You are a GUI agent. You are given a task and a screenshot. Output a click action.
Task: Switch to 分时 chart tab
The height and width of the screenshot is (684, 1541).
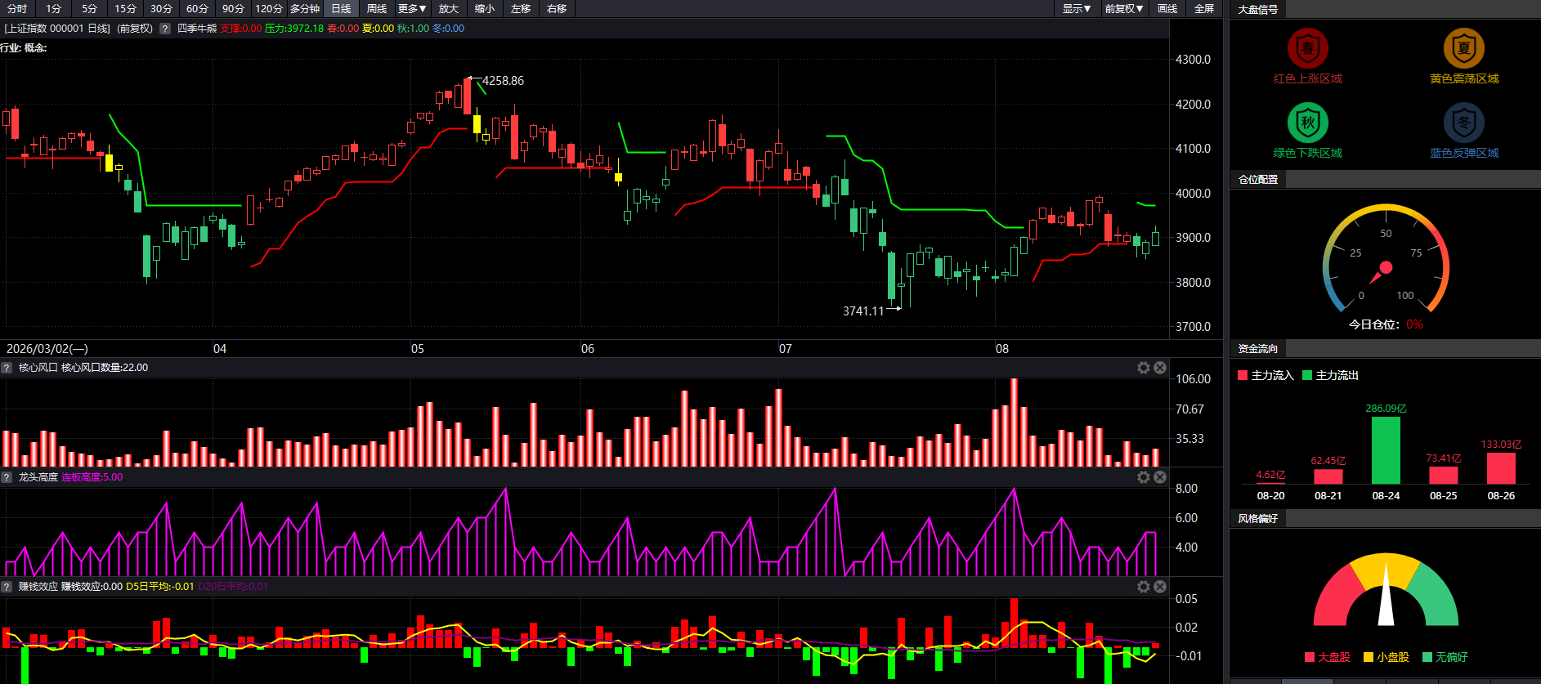coord(17,9)
